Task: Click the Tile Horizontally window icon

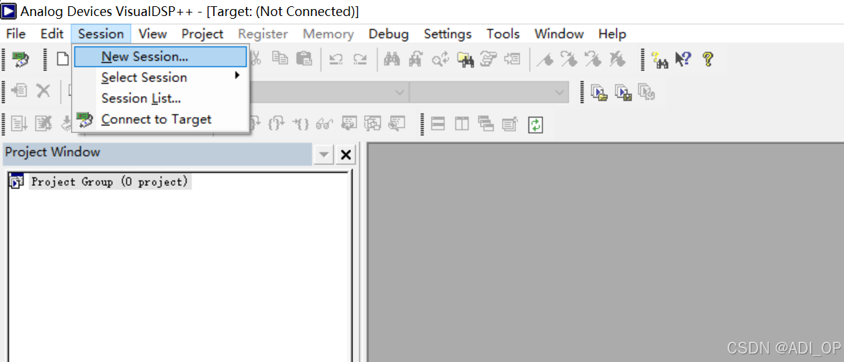Action: coord(438,124)
